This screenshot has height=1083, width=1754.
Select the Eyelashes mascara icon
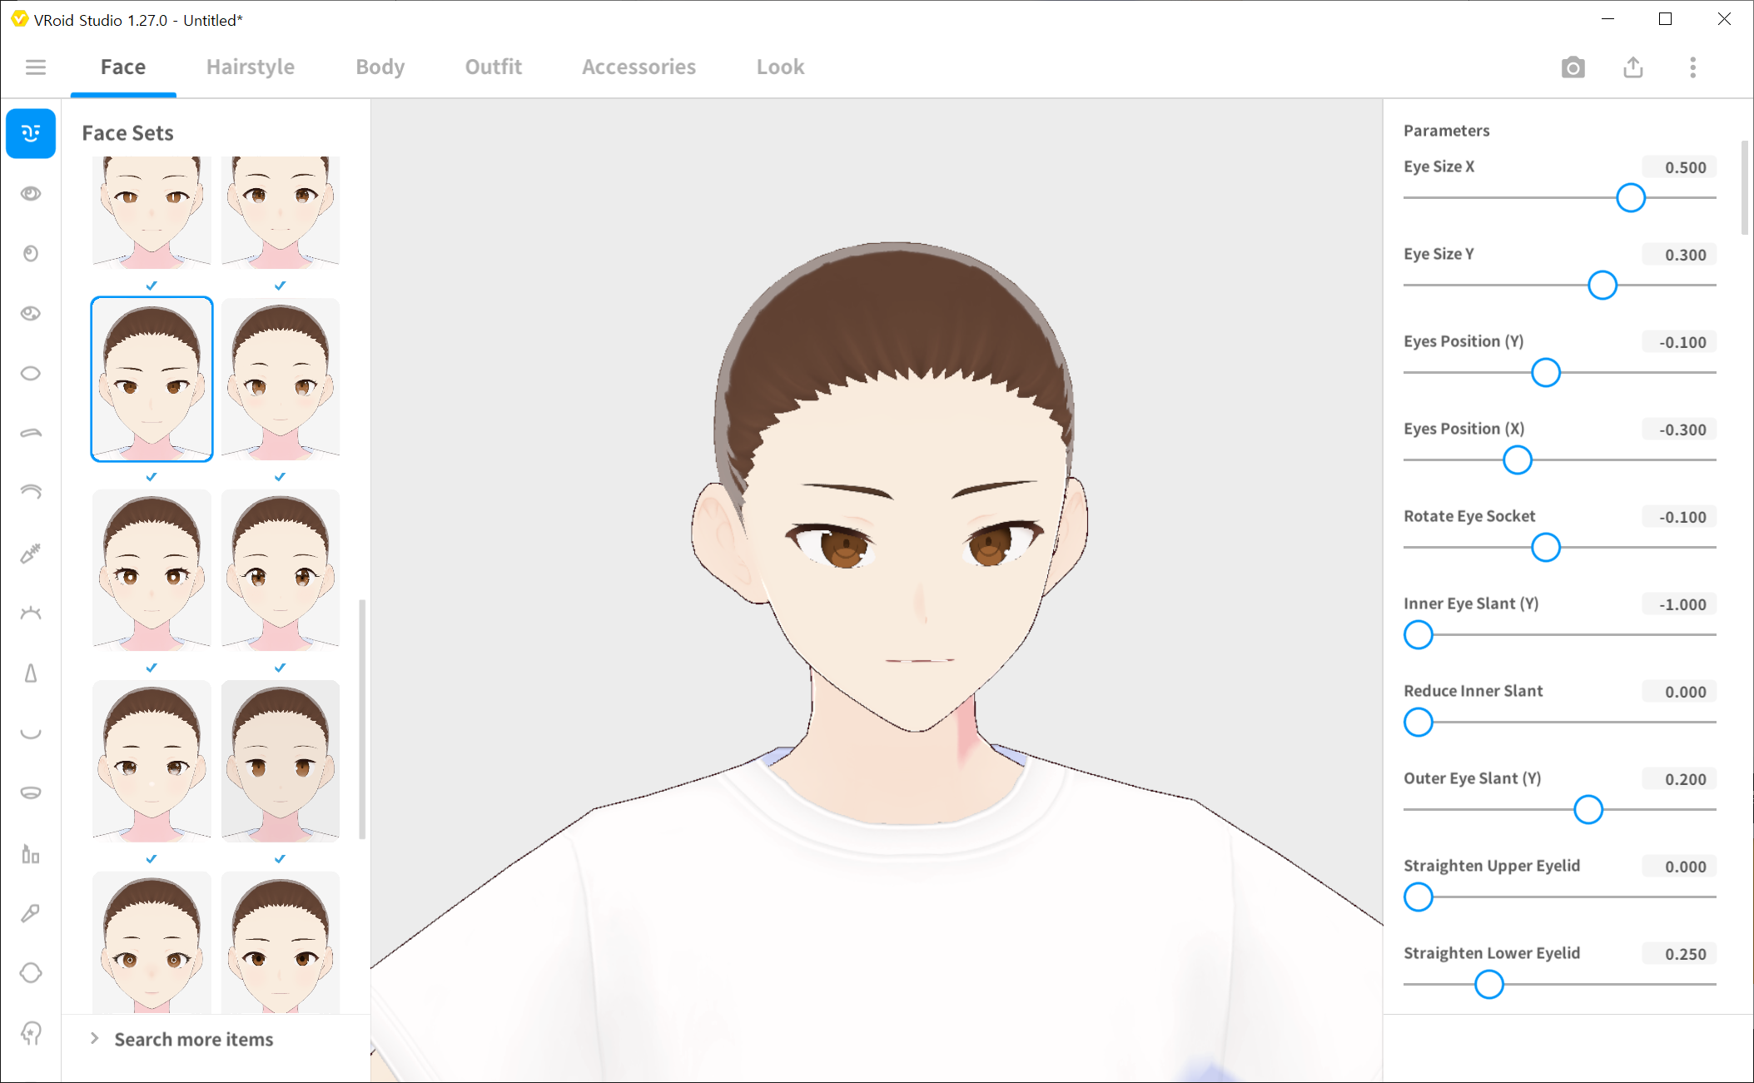pos(31,553)
